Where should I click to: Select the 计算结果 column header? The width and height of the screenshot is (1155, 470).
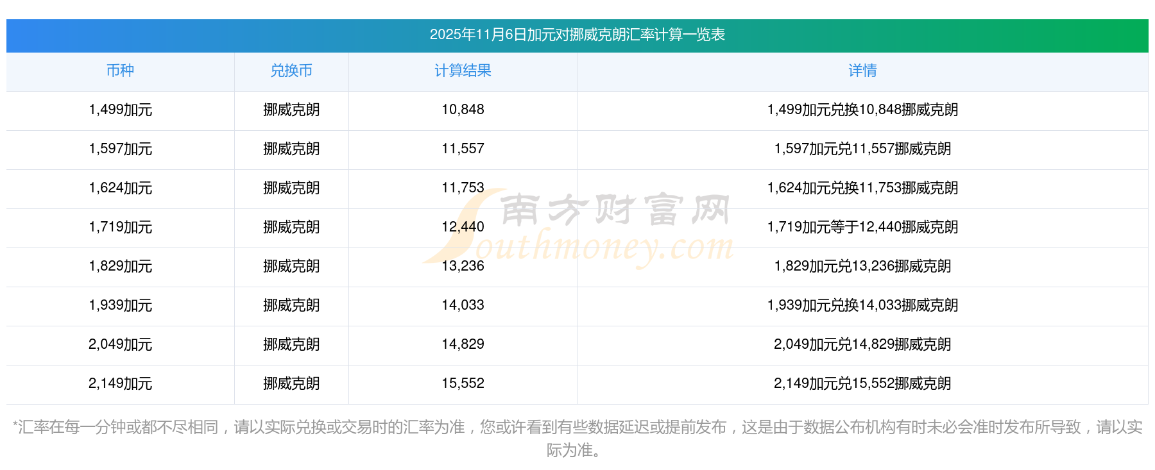point(463,71)
